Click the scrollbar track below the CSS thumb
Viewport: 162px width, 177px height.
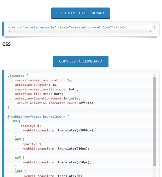point(154,171)
